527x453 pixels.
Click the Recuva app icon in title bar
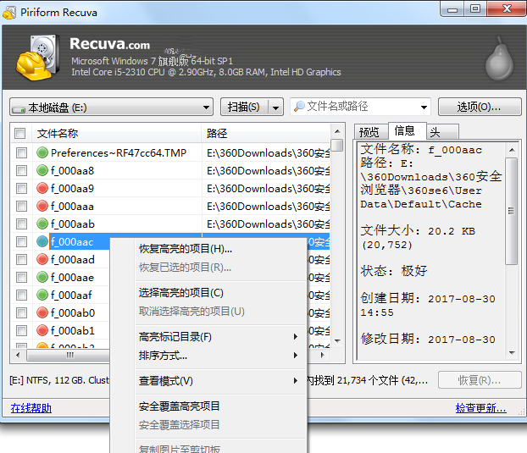(9, 13)
